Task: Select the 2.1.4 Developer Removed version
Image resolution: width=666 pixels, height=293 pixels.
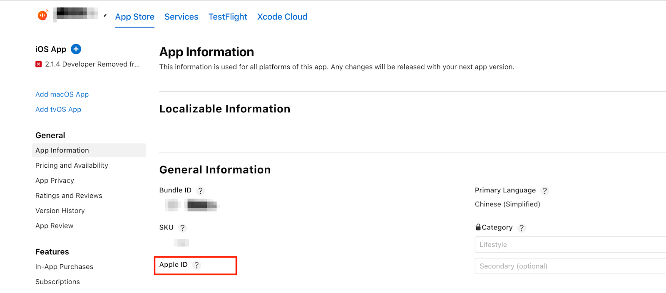Action: pyautogui.click(x=92, y=64)
